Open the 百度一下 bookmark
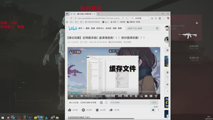The image size is (213, 120). [118, 22]
